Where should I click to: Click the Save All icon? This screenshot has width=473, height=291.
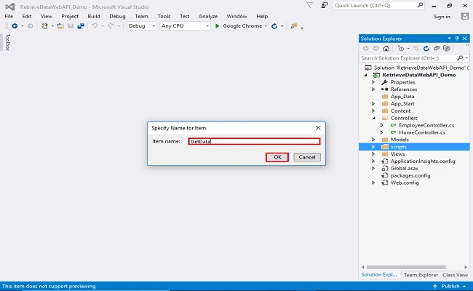point(81,26)
